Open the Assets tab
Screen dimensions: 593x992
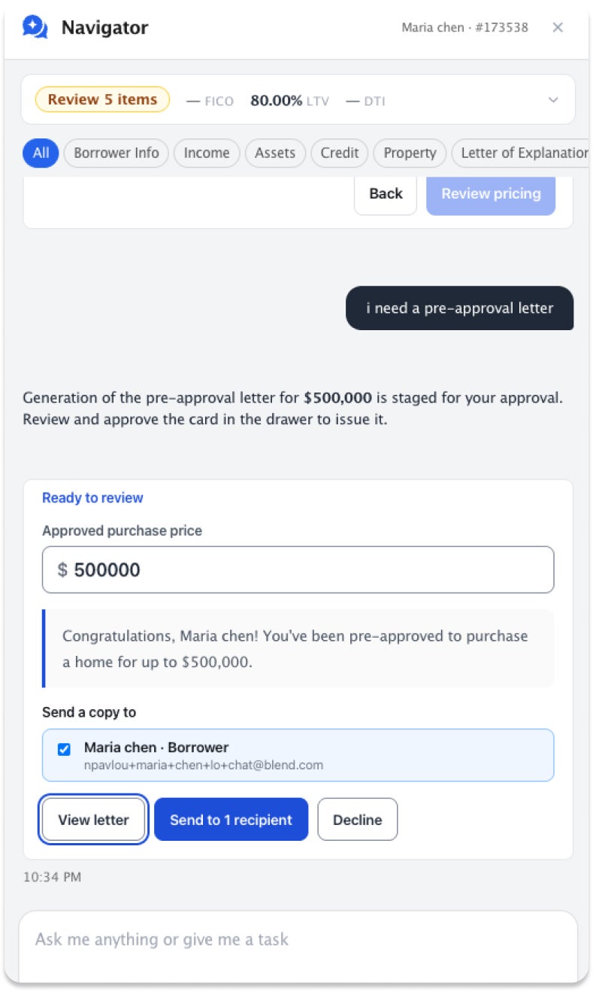click(x=275, y=153)
